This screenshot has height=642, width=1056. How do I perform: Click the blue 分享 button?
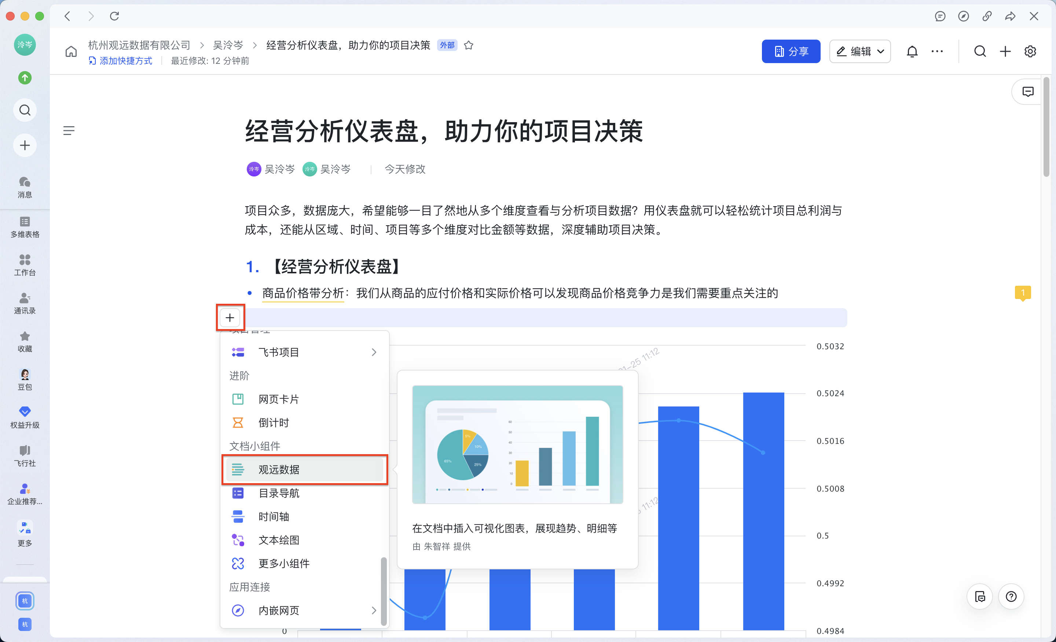click(791, 51)
